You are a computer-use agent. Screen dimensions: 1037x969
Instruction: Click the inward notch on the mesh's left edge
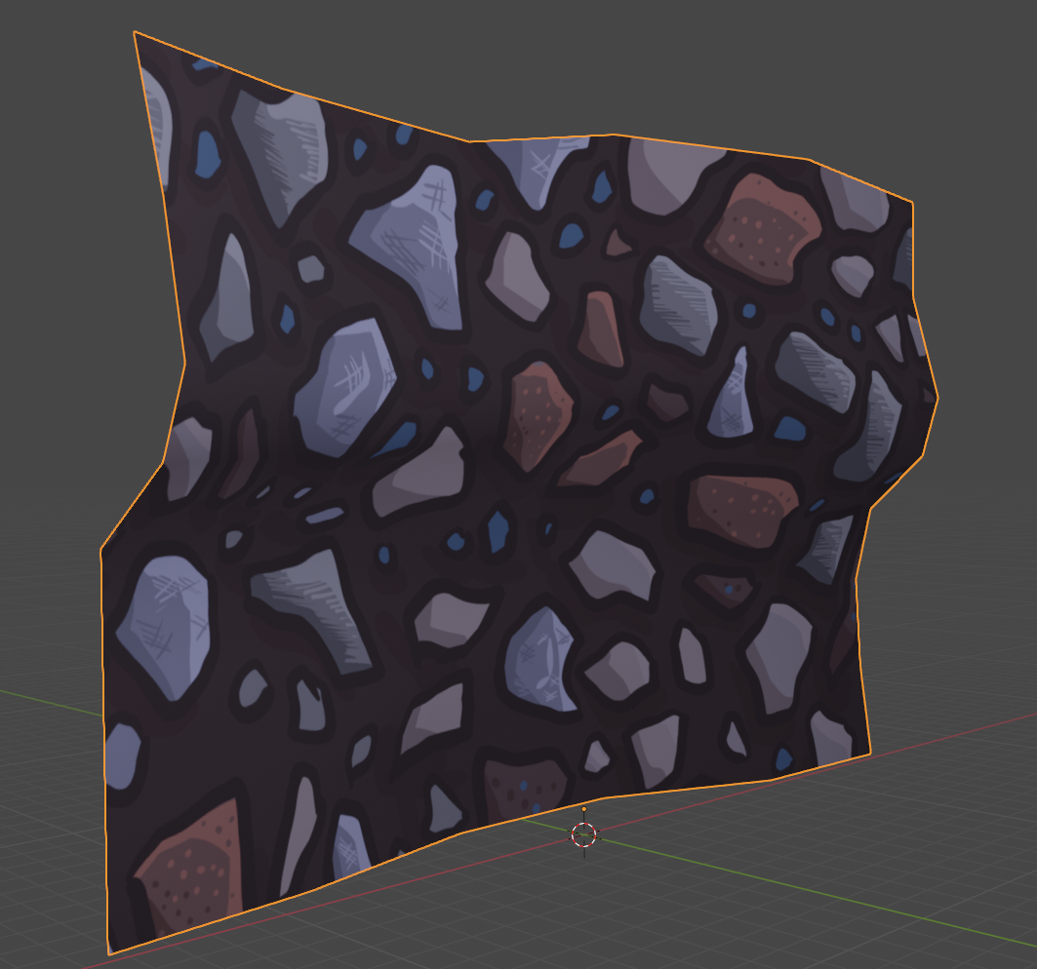184,363
